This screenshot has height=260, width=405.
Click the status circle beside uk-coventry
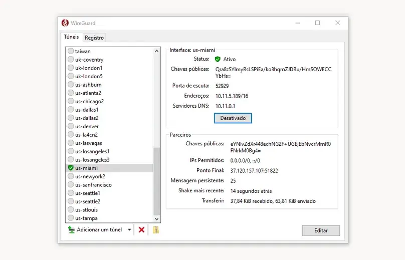[x=71, y=60]
